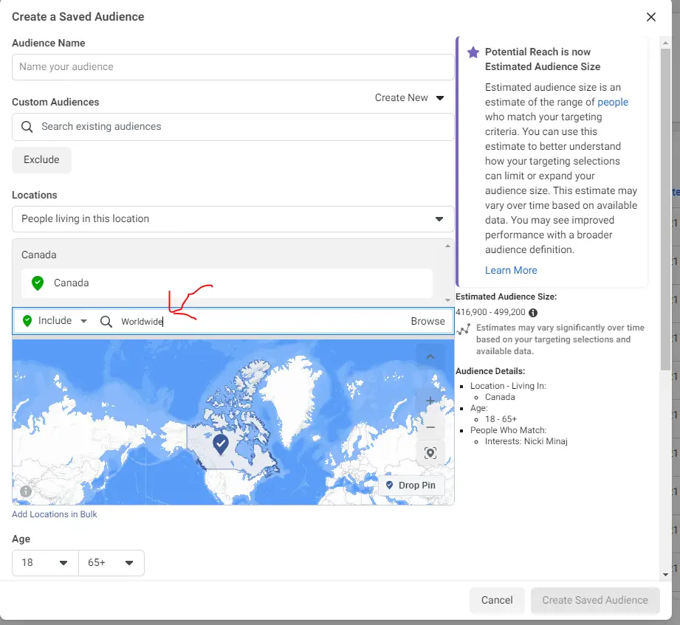
Task: Click the Canada map pin marker
Action: point(221,444)
